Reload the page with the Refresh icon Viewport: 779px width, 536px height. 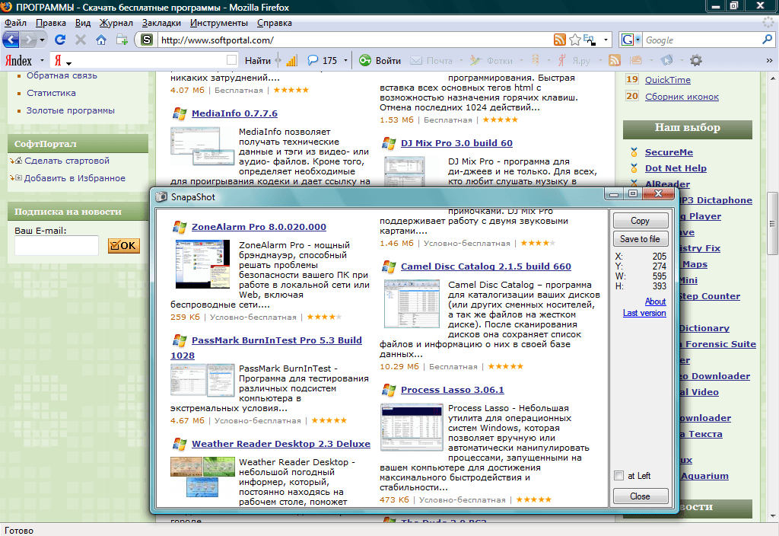(x=60, y=40)
